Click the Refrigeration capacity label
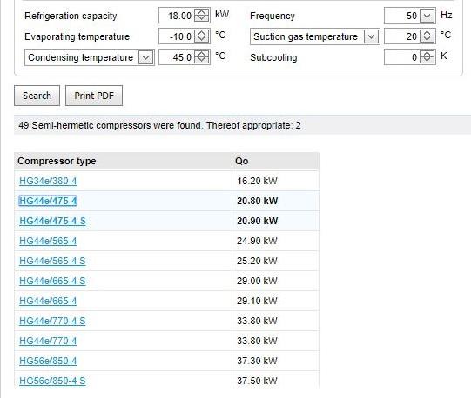The image size is (471, 398). (71, 16)
